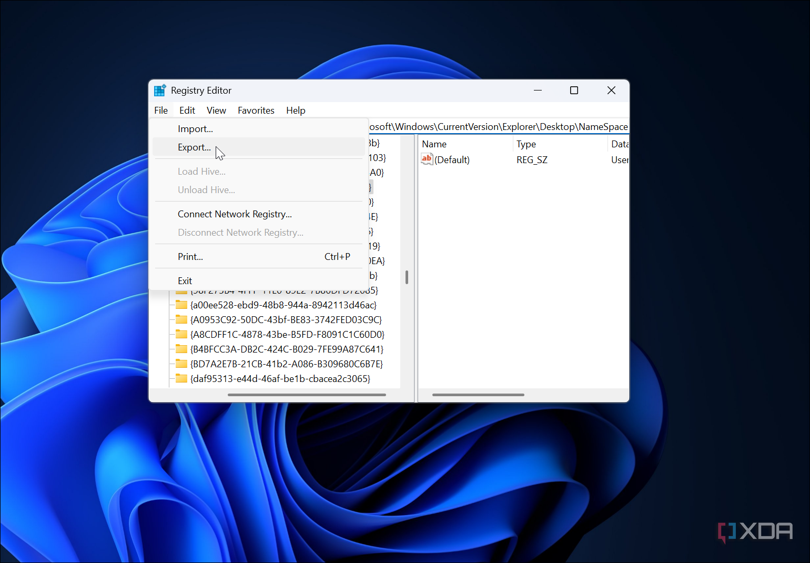810x563 pixels.
Task: Open the Help menu
Action: pyautogui.click(x=296, y=110)
